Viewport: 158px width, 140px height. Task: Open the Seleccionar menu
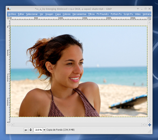pyautogui.click(x=32, y=14)
